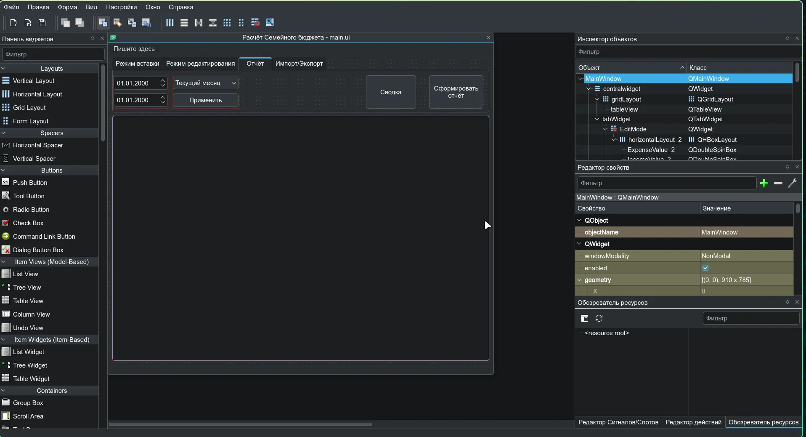Select the Edit Signals/Slots mode icon

[117, 23]
